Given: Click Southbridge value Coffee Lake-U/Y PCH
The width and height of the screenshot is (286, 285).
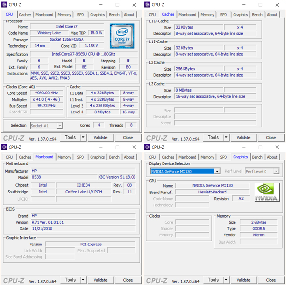Looking at the screenshot, I should coord(83,192).
